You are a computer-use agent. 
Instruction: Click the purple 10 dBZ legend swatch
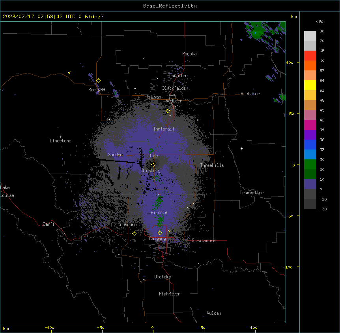310,184
